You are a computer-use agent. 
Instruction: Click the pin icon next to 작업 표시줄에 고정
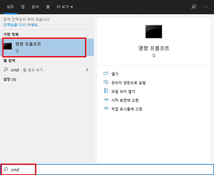pyautogui.click(x=106, y=108)
